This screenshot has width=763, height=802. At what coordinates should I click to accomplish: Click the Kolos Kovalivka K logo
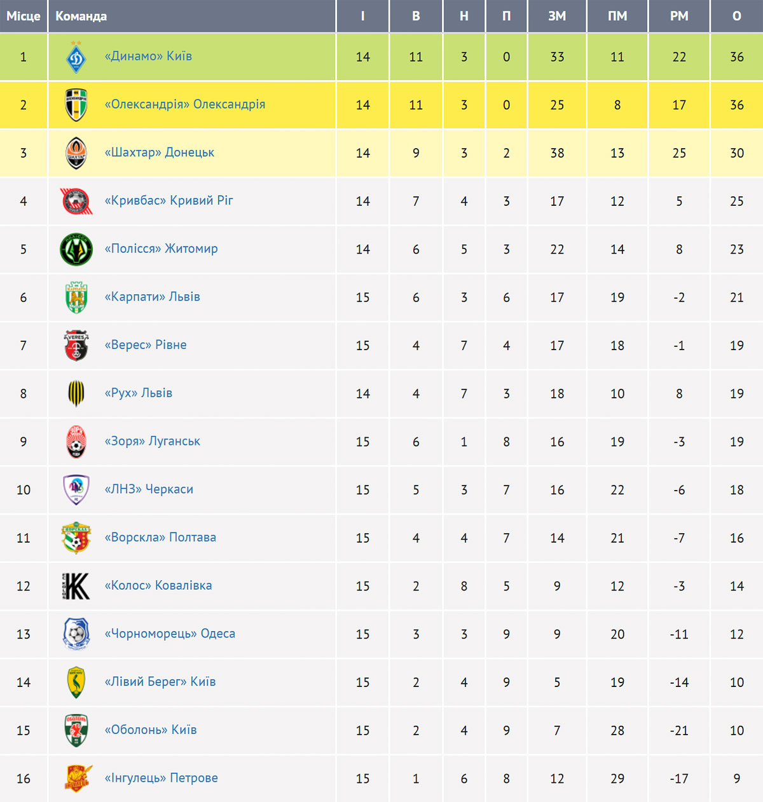tap(76, 586)
